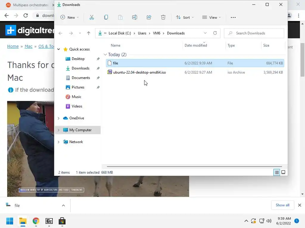The height and width of the screenshot is (228, 305).
Task: Open the See more ellipsis menu
Action: (233, 18)
